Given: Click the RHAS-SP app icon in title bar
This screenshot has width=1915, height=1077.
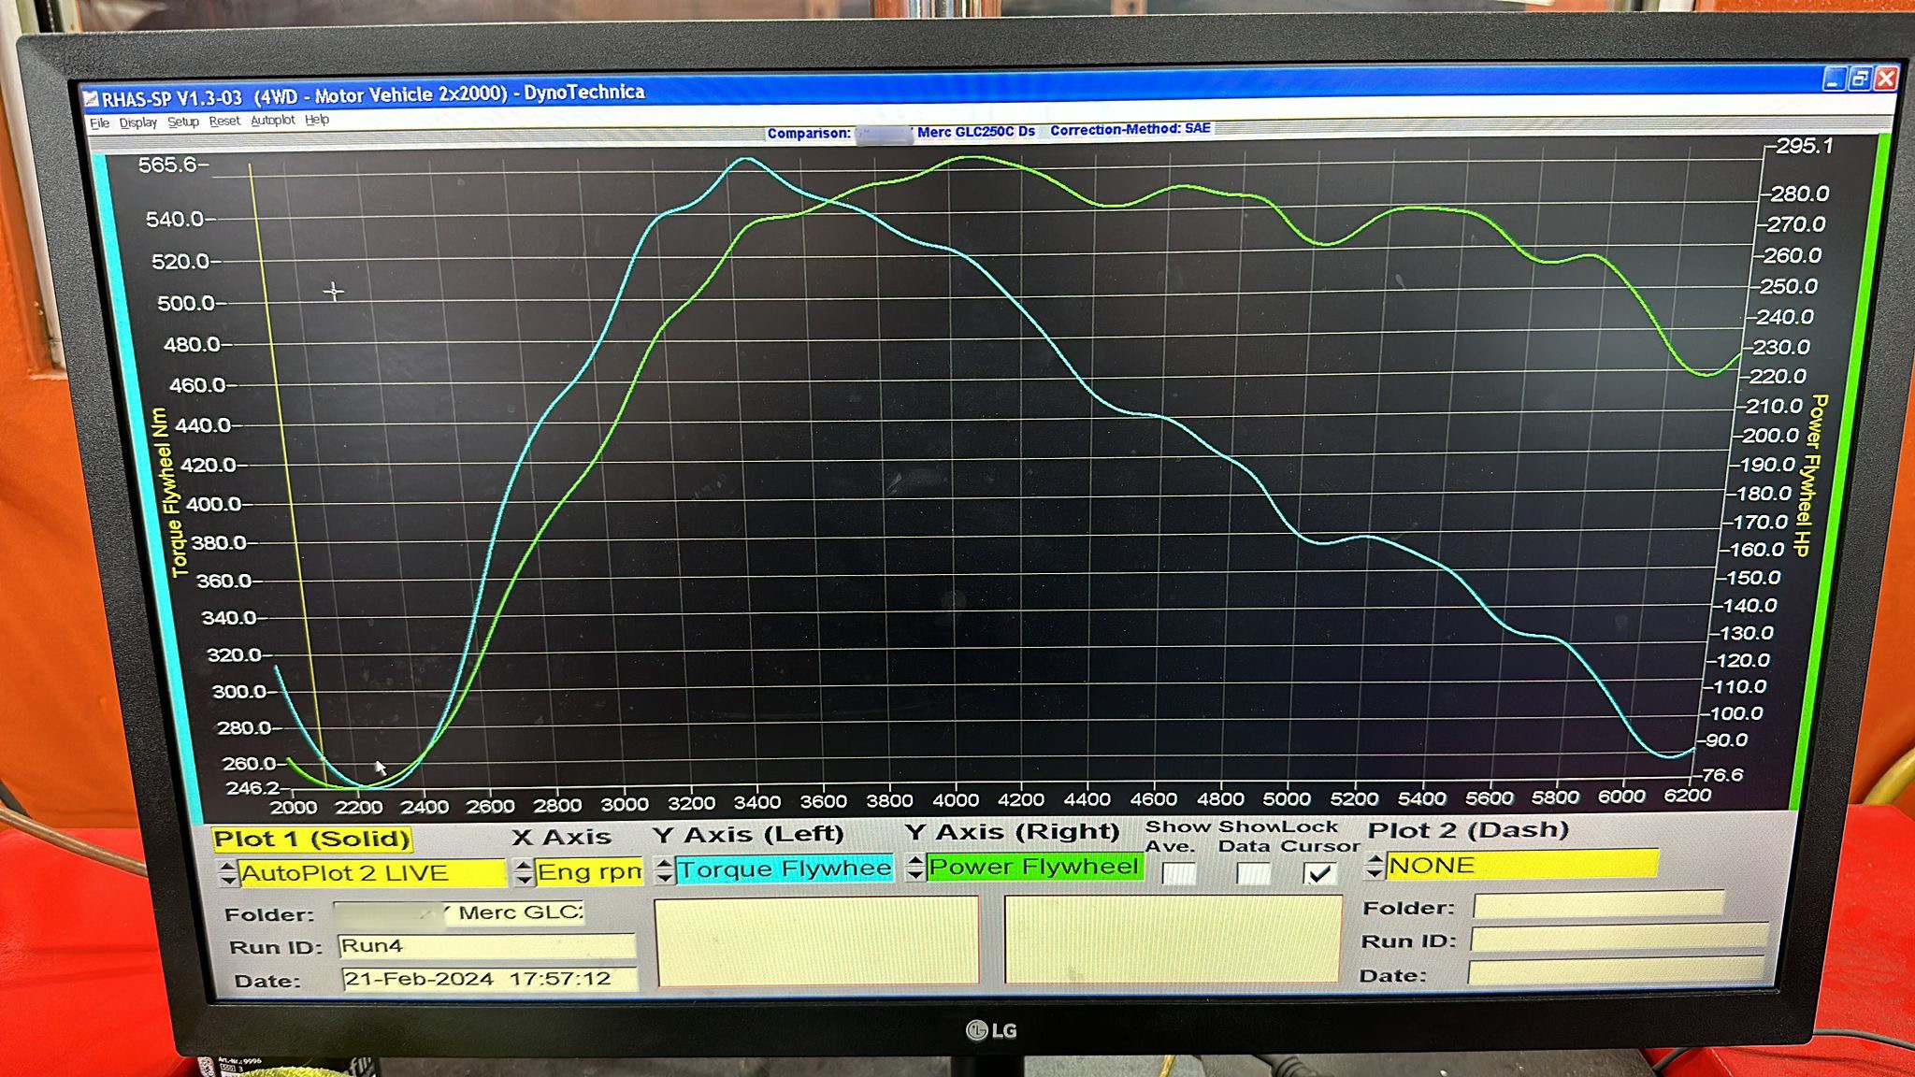Looking at the screenshot, I should (x=91, y=99).
